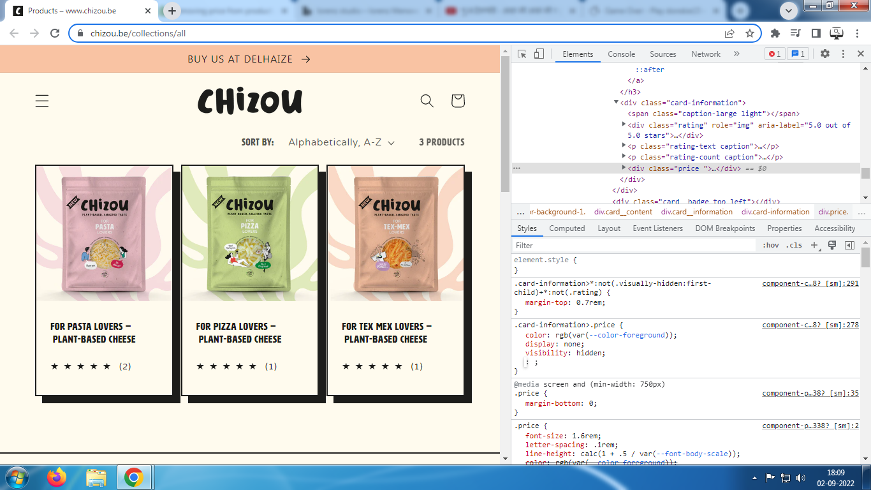Image resolution: width=871 pixels, height=490 pixels.
Task: Open the tab search dropdown
Action: pyautogui.click(x=789, y=10)
